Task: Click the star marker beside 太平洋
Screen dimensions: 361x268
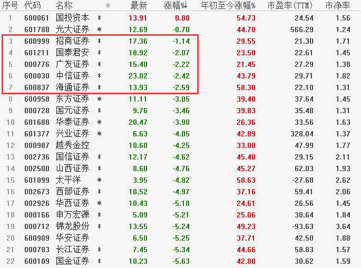Action: click(x=99, y=180)
